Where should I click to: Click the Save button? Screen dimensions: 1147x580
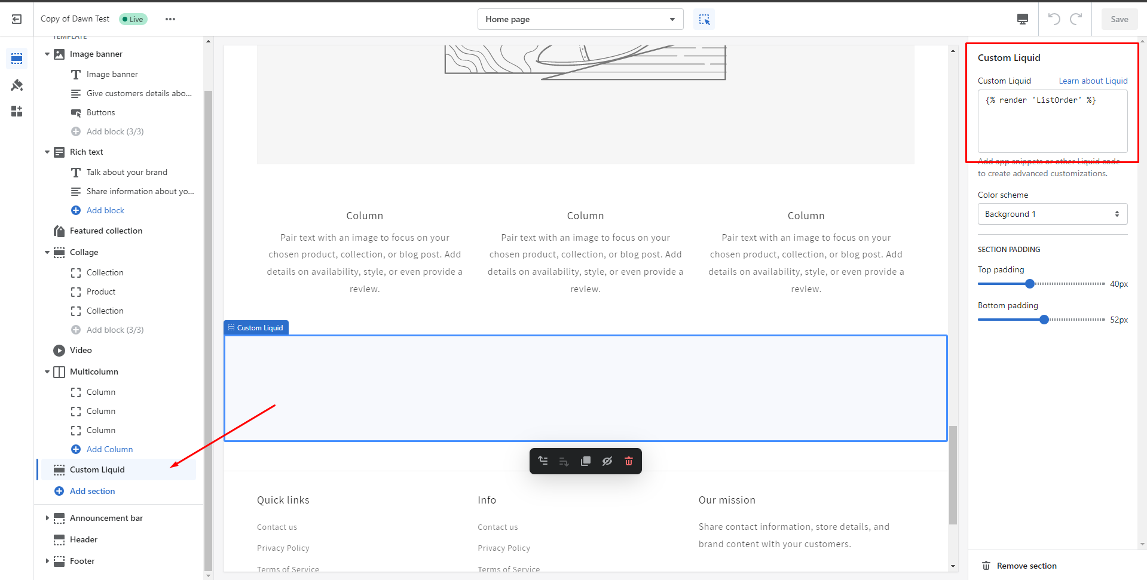(1120, 19)
